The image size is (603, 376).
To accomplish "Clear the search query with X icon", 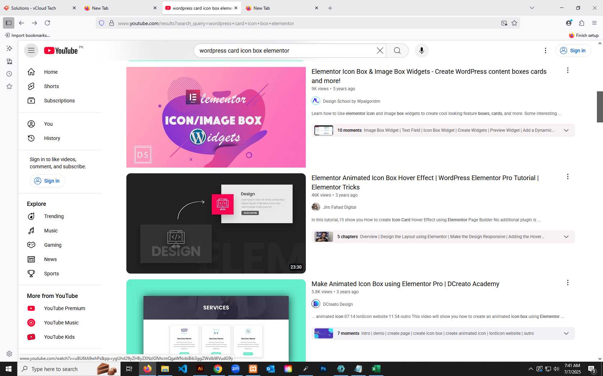I will coord(380,50).
